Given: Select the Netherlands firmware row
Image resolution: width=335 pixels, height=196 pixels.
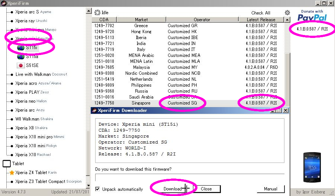Looking at the screenshot, I should click(188, 79).
